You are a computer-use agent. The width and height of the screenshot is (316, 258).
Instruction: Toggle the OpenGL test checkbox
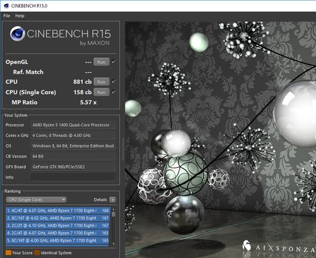click(x=114, y=62)
